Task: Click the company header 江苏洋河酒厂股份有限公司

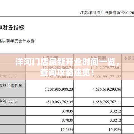Action: [x=104, y=13]
